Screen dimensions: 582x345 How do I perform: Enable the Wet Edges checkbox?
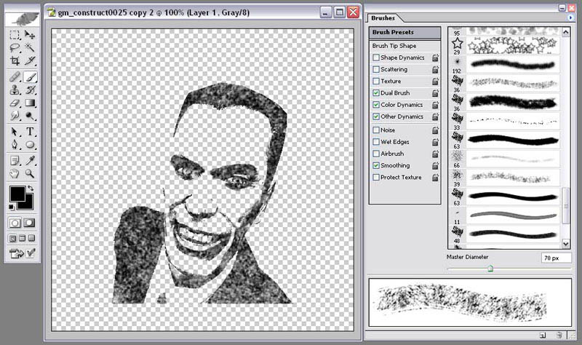tap(375, 142)
